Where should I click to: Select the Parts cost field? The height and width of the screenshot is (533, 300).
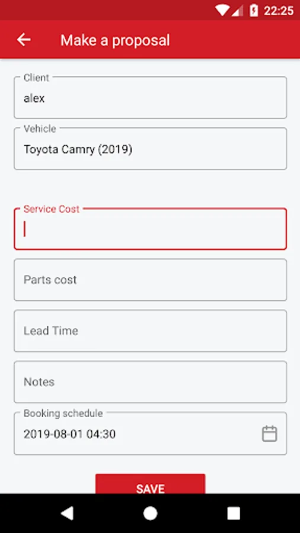(150, 280)
